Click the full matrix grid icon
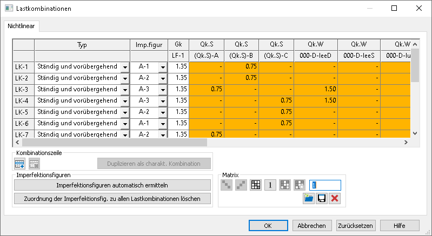Screen dimensions: 432x236 click(x=256, y=185)
